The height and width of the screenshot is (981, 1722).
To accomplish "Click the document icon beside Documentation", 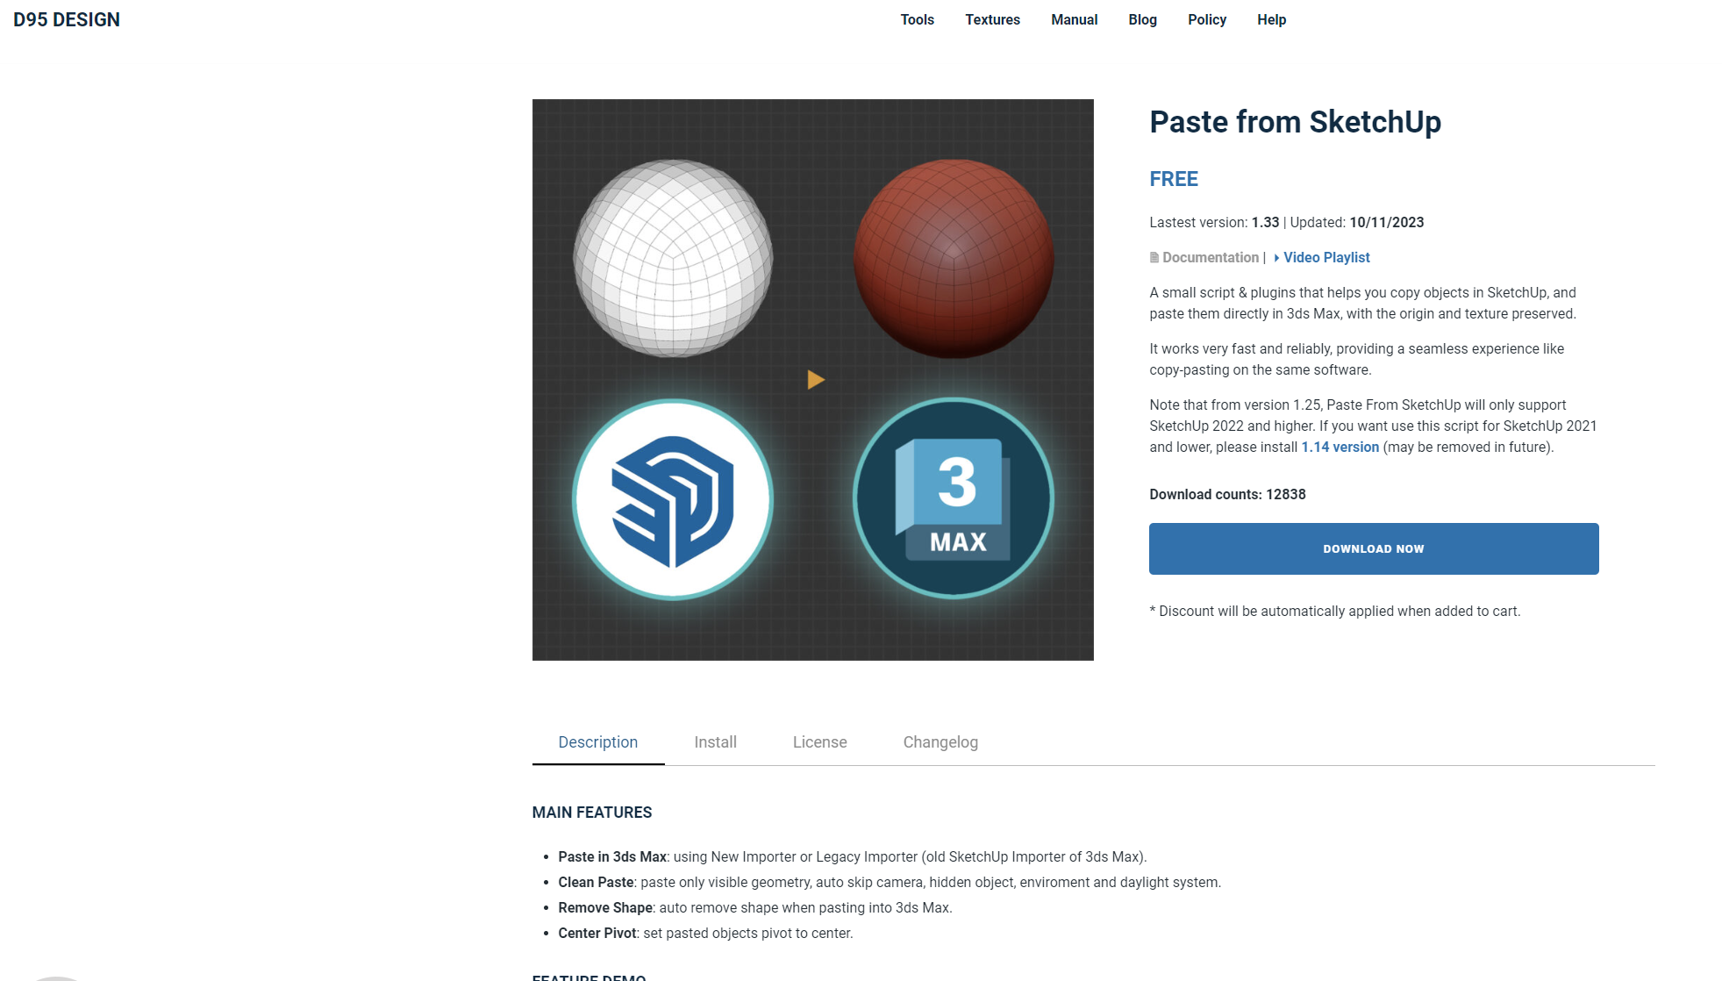I will pos(1154,257).
